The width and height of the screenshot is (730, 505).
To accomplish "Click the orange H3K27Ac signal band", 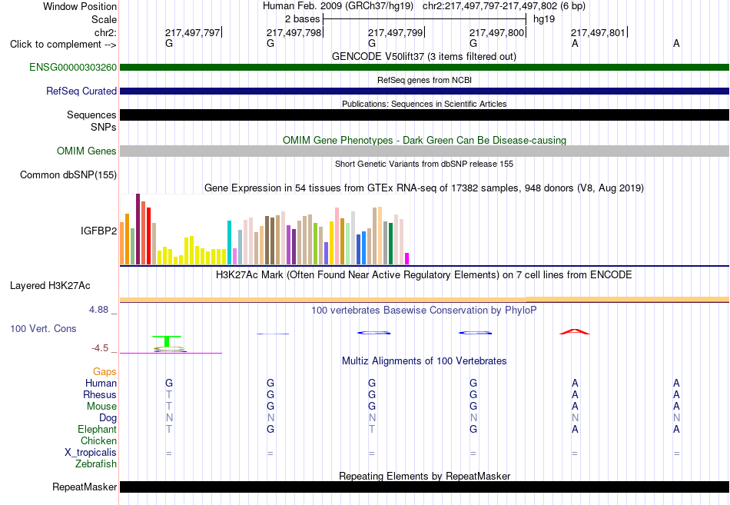I will (425, 300).
